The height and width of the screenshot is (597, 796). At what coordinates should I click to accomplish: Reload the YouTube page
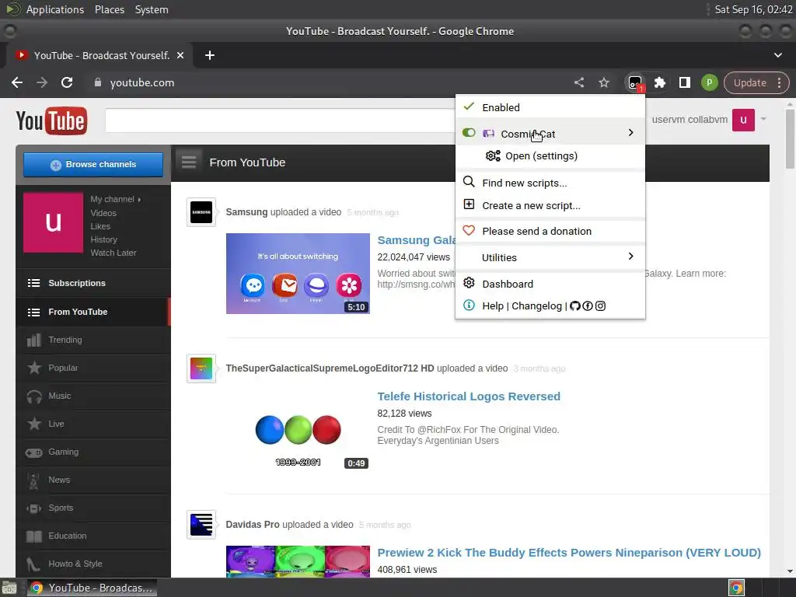click(x=67, y=82)
